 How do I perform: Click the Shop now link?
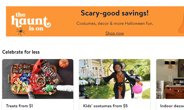[x=114, y=33]
